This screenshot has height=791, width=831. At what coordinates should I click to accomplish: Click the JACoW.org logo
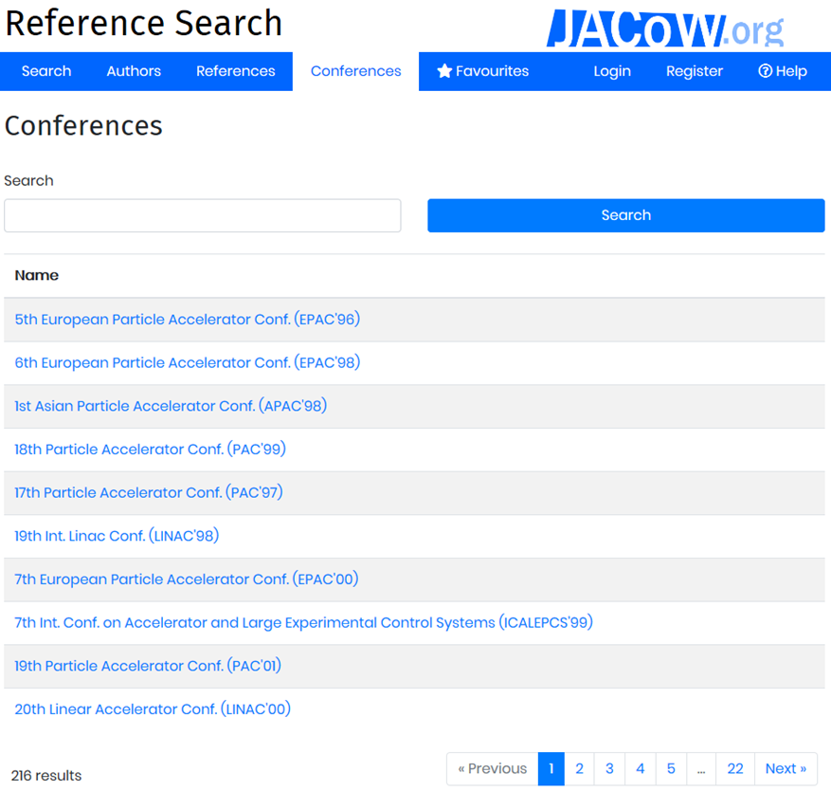tap(665, 28)
